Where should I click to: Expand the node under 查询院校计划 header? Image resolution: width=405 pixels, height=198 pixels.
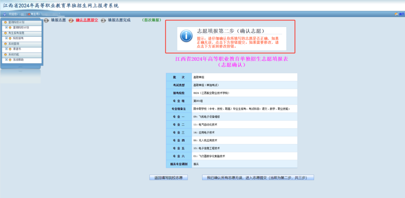[6, 27]
